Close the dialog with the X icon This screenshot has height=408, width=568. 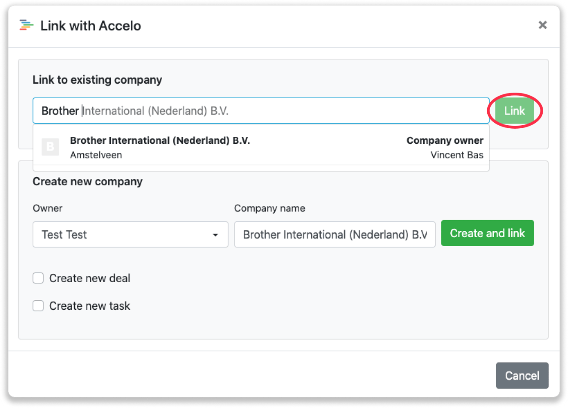pyautogui.click(x=543, y=25)
